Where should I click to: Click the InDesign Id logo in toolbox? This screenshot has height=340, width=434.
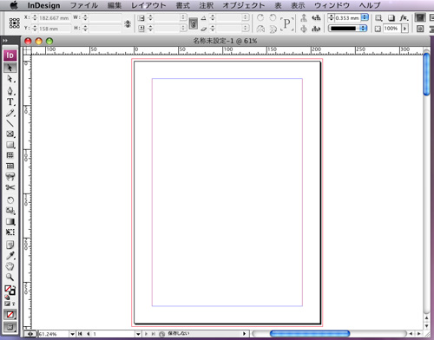[x=10, y=56]
